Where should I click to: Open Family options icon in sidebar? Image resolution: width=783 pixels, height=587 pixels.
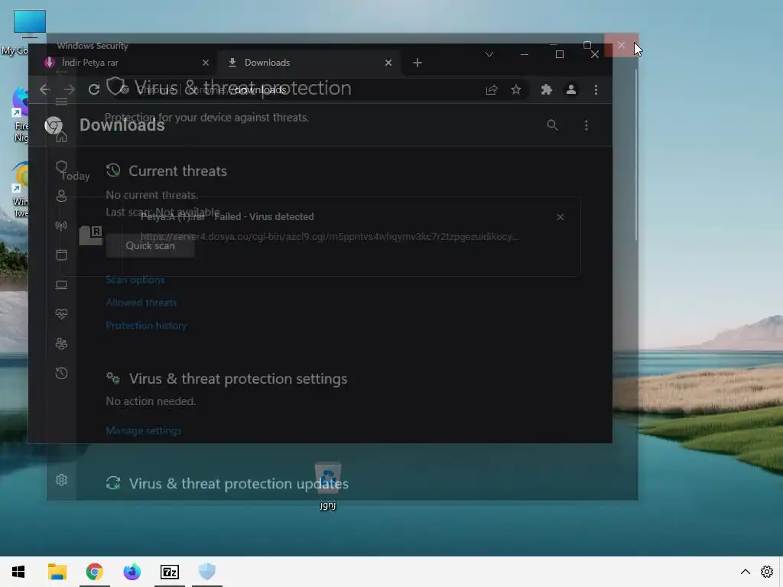(61, 344)
